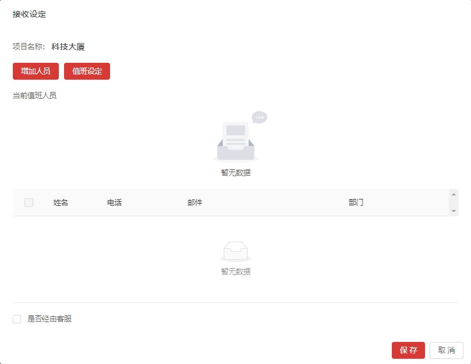Viewport: 471px width, 364px height.
Task: Click the 邮件 column header
Action: coord(195,203)
